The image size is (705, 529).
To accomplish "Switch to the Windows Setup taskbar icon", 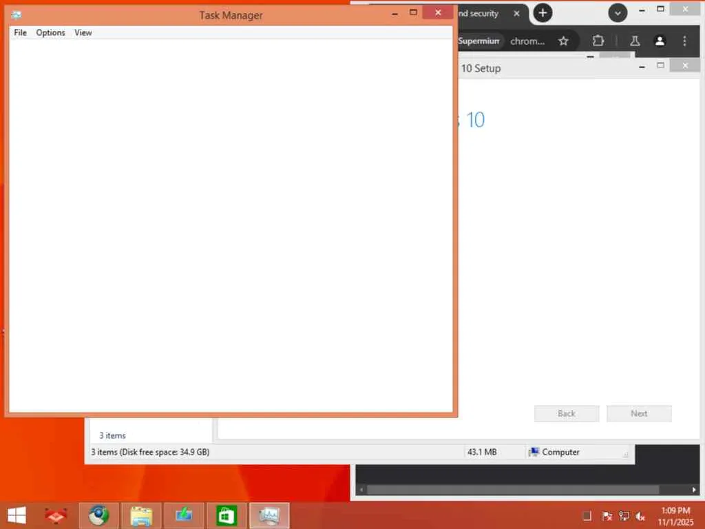I will click(x=184, y=515).
